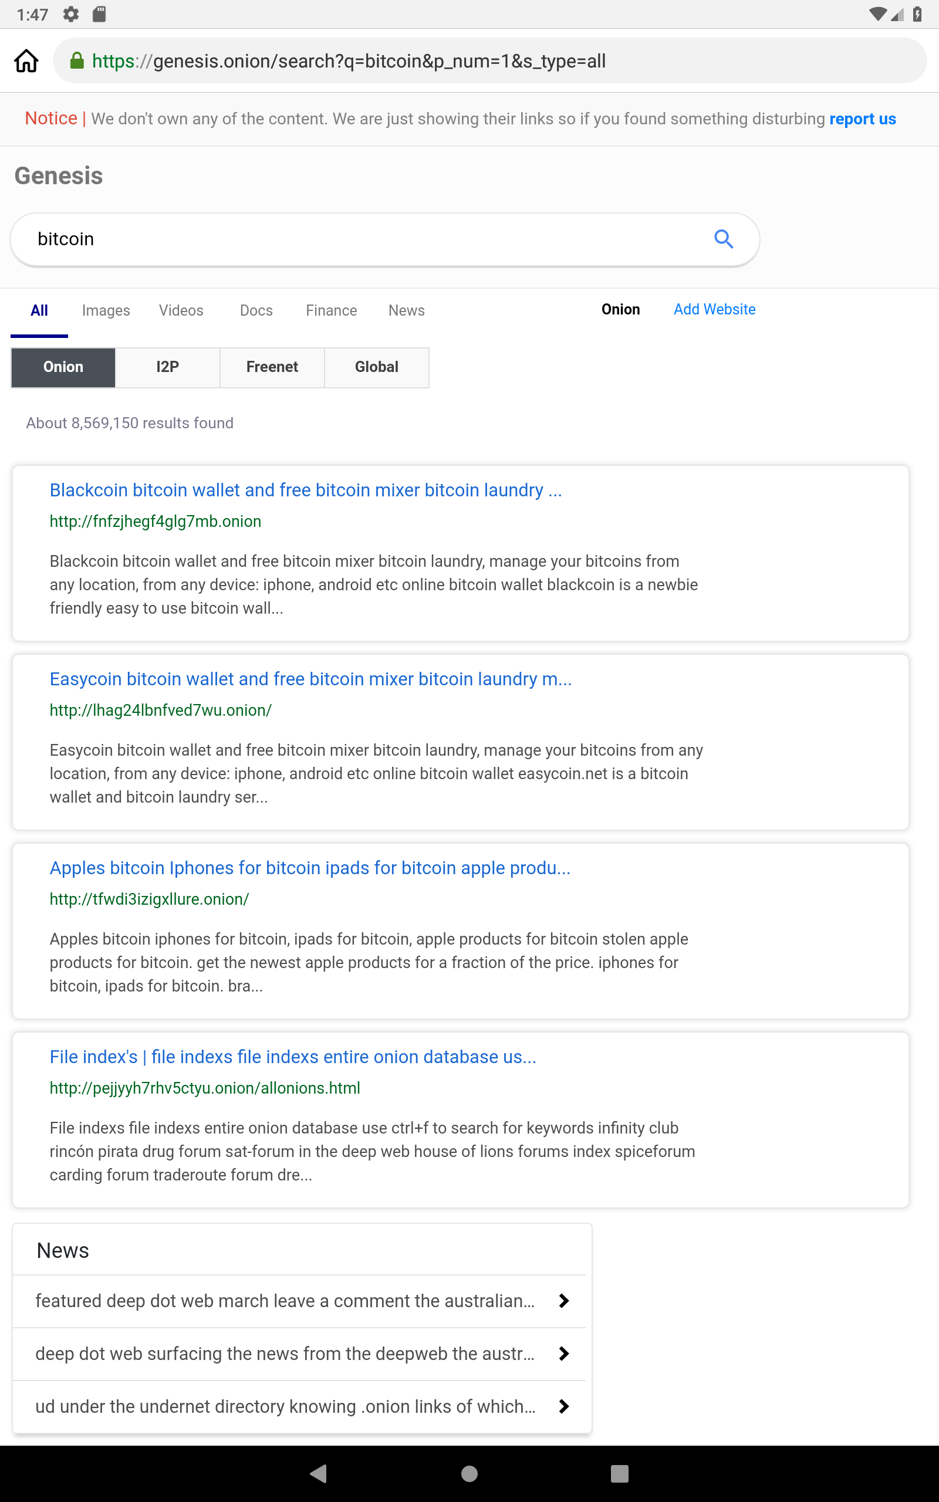Click address bar URL field

pyautogui.click(x=489, y=61)
